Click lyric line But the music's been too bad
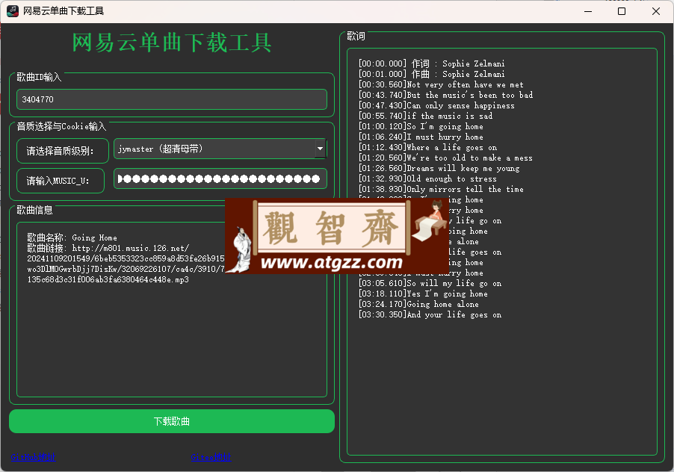Image resolution: width=674 pixels, height=472 pixels. [446, 95]
